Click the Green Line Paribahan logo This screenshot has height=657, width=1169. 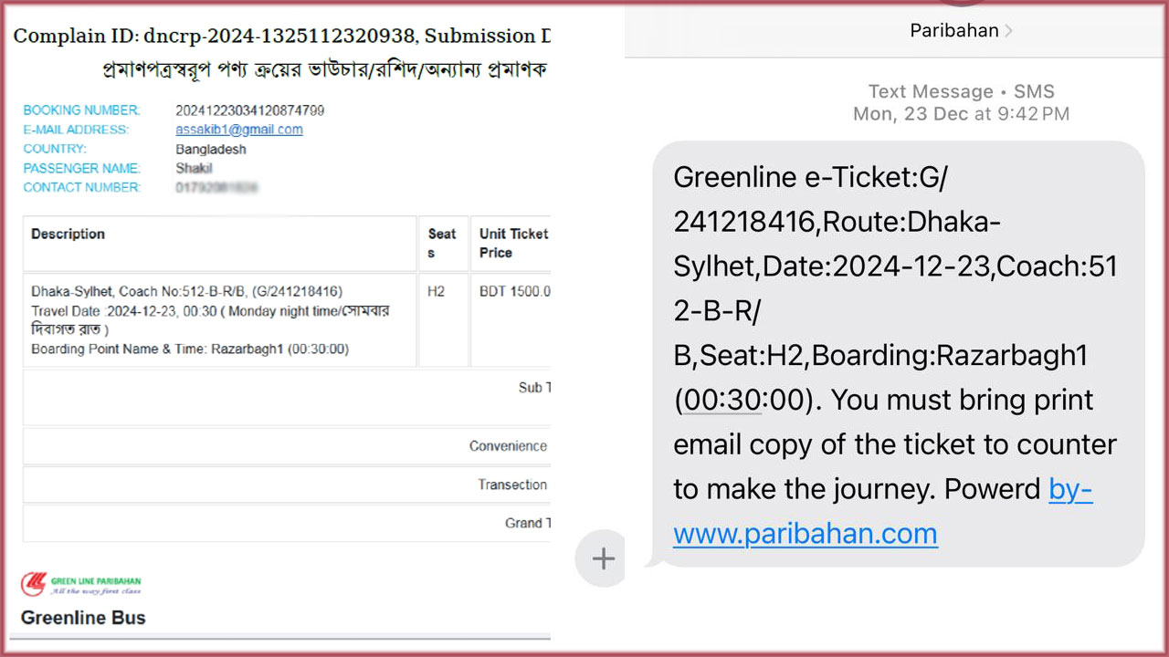tap(81, 584)
